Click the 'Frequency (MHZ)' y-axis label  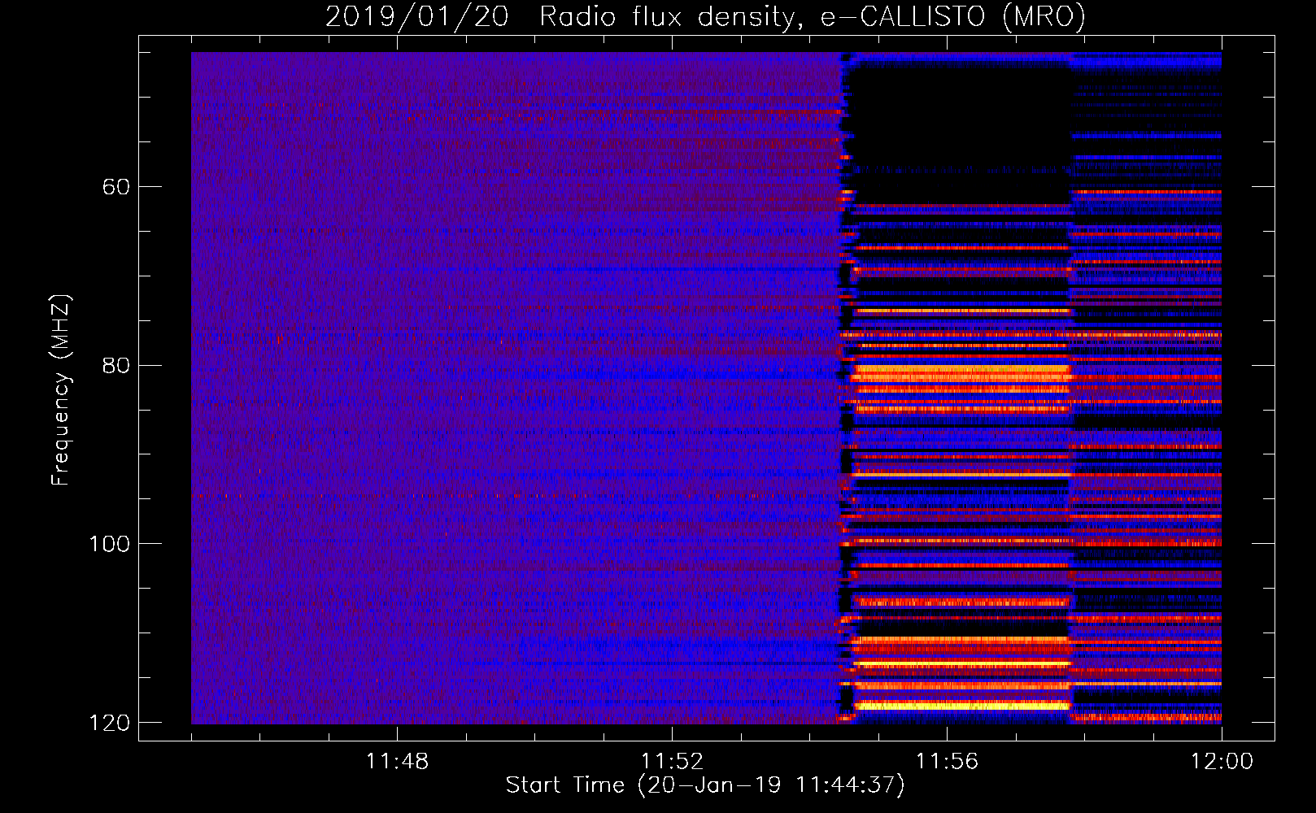pyautogui.click(x=61, y=389)
